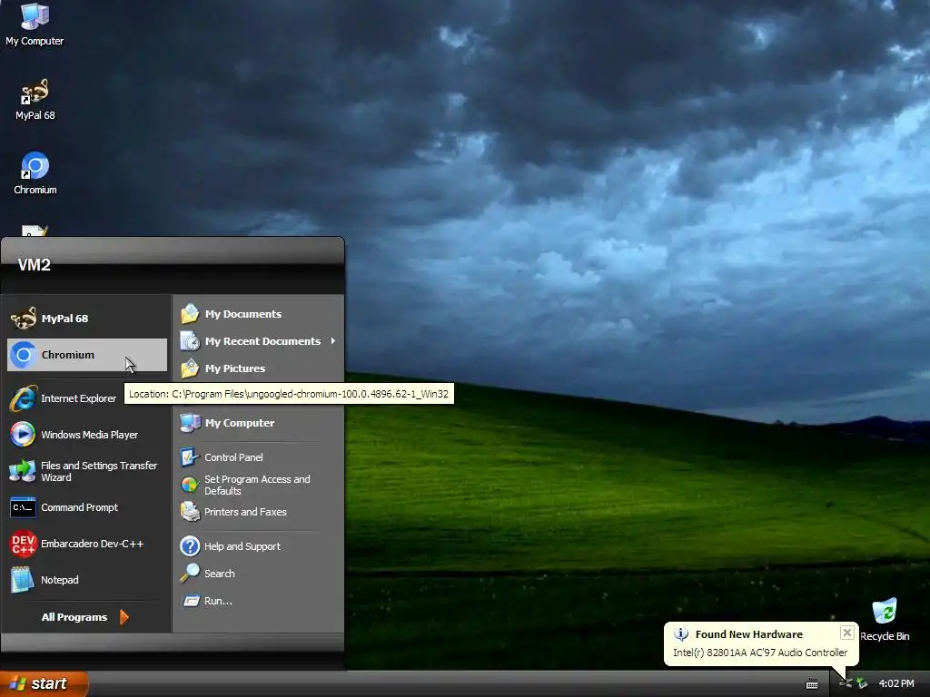The height and width of the screenshot is (697, 930).
Task: Open Control Panel
Action: coord(258,457)
